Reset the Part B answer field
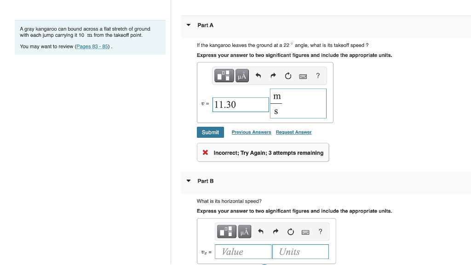This screenshot has width=471, height=265. click(291, 232)
